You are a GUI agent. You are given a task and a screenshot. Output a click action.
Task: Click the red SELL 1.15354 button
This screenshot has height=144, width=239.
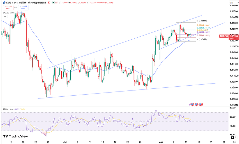(8, 8)
